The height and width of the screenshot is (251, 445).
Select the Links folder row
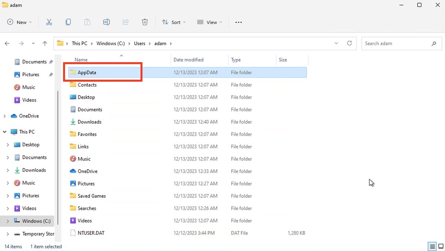point(187,147)
